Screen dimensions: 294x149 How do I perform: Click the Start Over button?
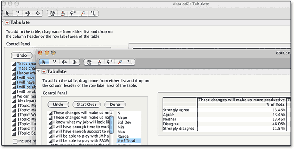pos(87,105)
